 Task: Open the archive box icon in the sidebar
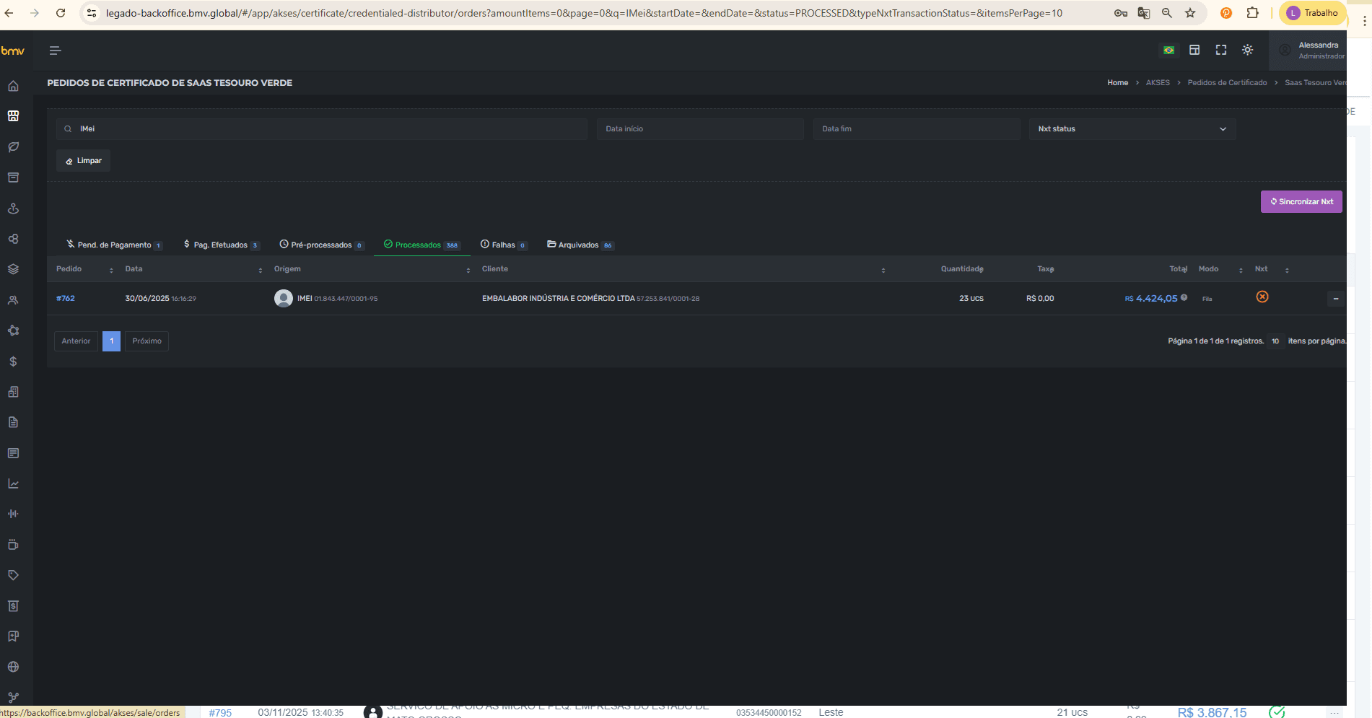[13, 178]
